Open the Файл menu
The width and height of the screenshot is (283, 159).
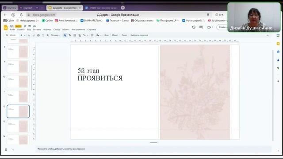click(x=12, y=30)
